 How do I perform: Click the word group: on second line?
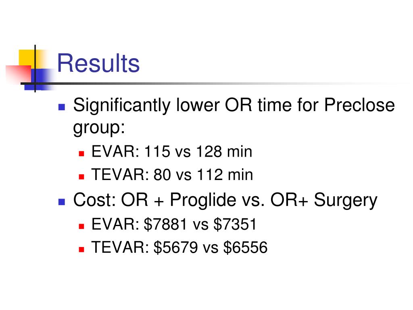(x=99, y=128)
